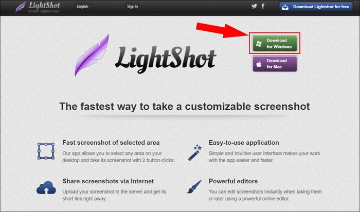
Task: Click the Windows logo on green button
Action: pos(259,44)
